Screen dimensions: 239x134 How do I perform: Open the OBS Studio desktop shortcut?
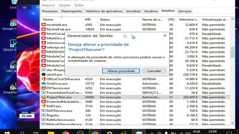pyautogui.click(x=13, y=67)
